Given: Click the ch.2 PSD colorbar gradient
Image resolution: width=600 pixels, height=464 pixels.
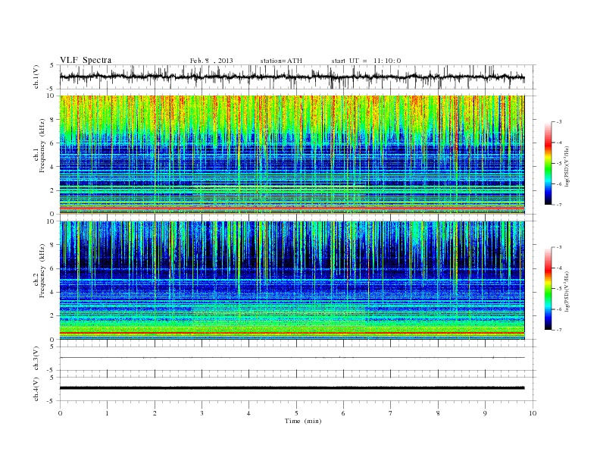Looking at the screenshot, I should (548, 288).
